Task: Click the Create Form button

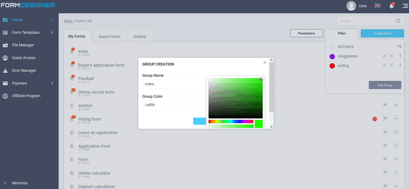Action: pyautogui.click(x=383, y=33)
